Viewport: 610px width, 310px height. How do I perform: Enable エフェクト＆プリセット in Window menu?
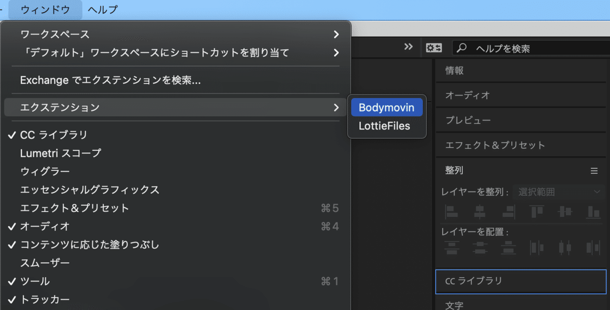coord(176,208)
